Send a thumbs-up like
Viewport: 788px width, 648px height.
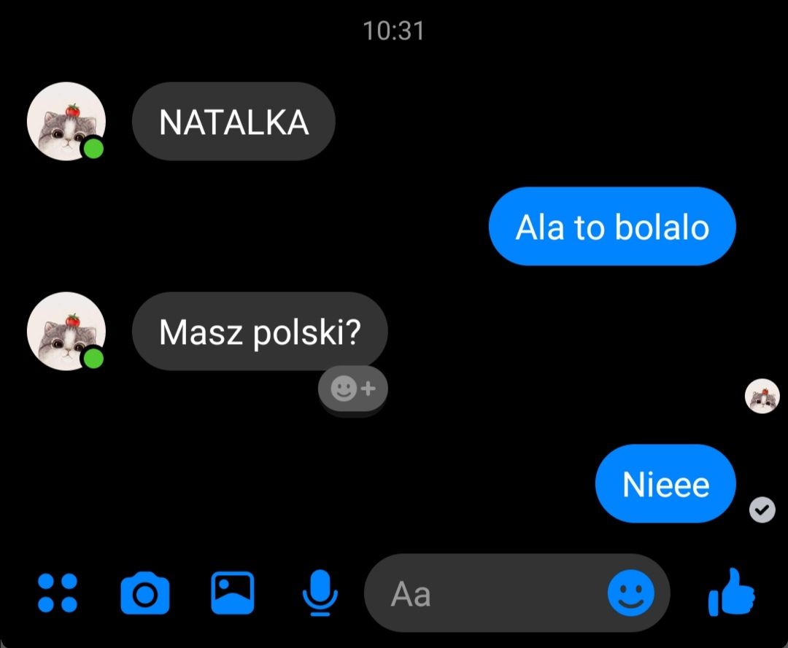[x=731, y=592]
